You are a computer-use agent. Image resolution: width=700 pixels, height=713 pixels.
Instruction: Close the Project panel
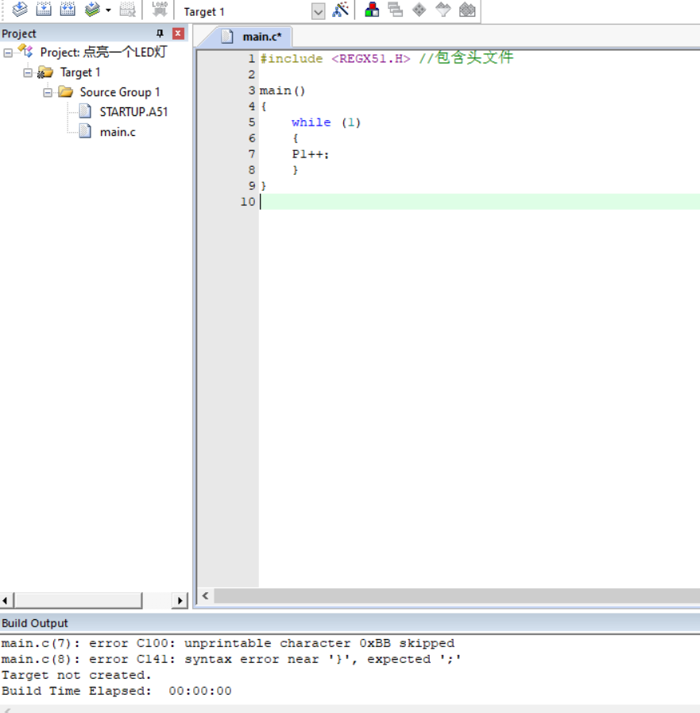(x=178, y=33)
